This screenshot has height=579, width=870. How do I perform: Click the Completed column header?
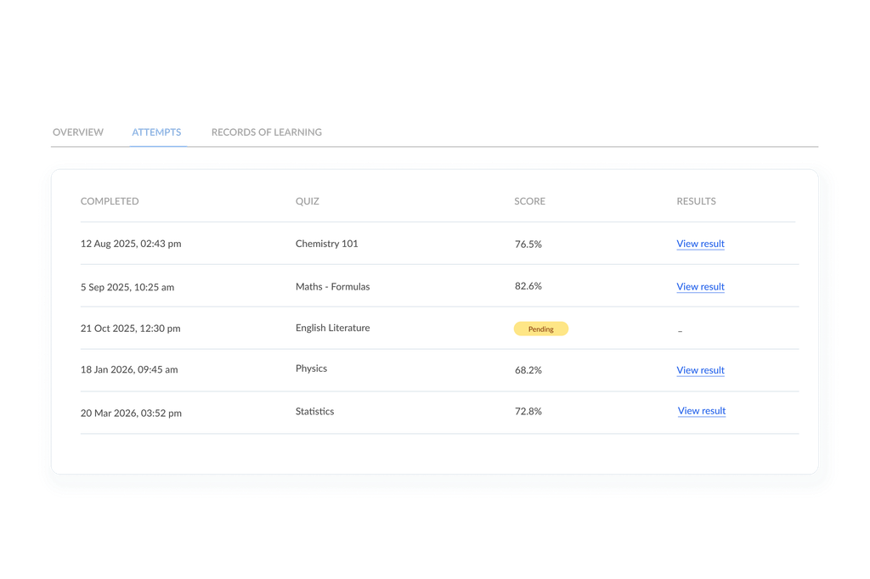(110, 201)
